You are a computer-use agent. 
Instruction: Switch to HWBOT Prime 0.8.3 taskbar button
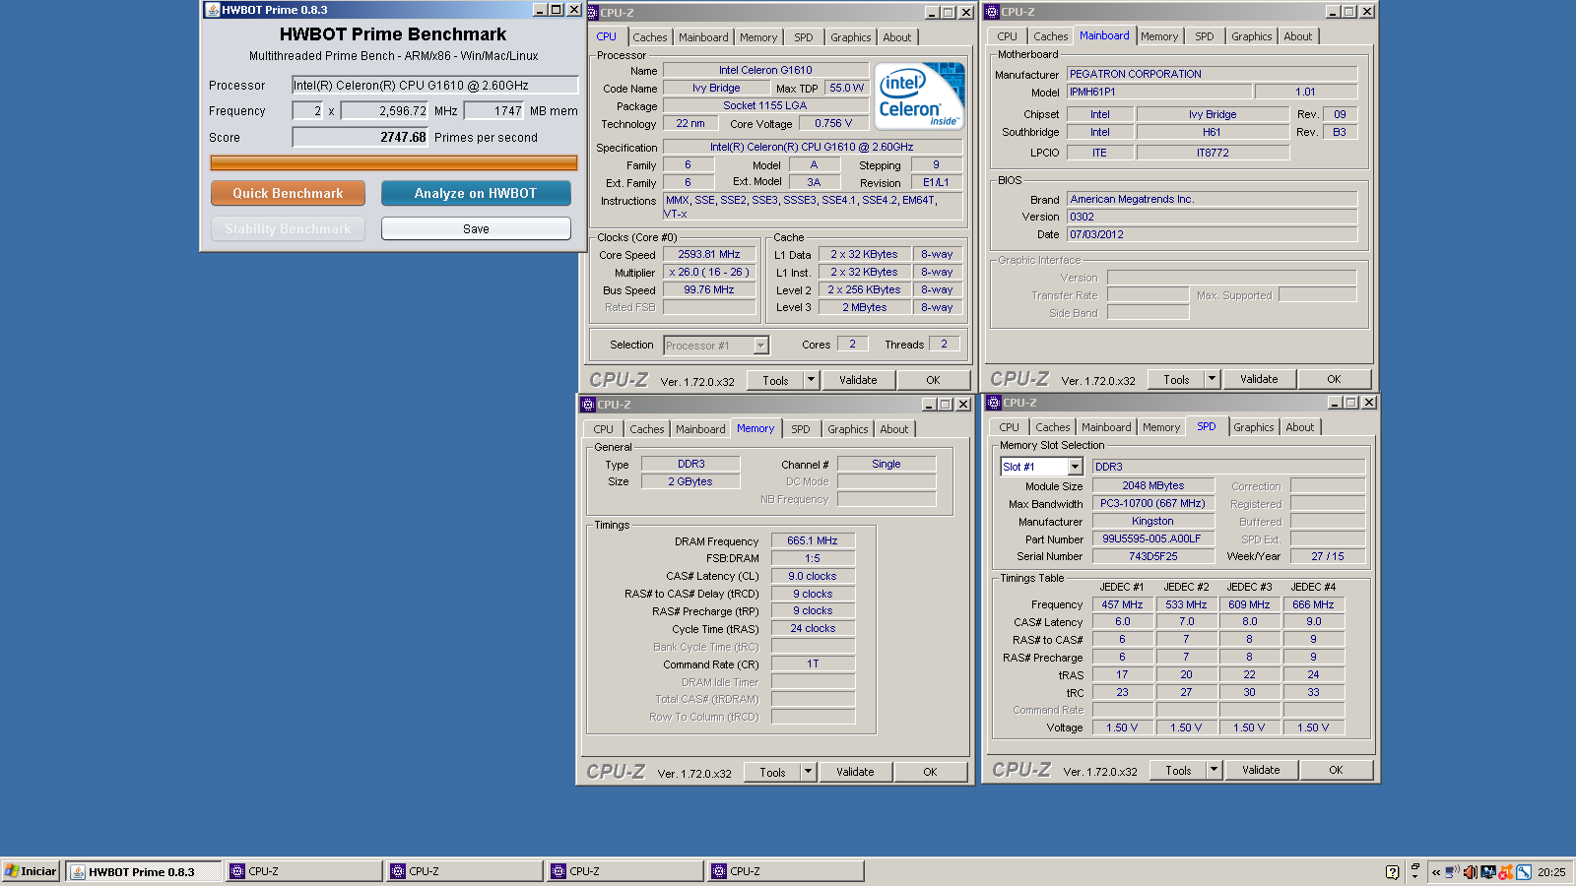(143, 871)
